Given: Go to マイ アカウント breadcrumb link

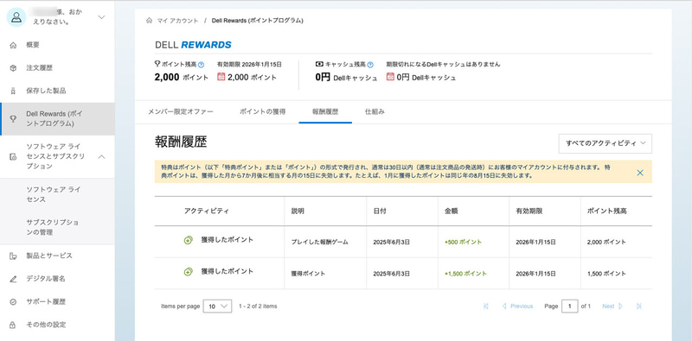Looking at the screenshot, I should [178, 21].
